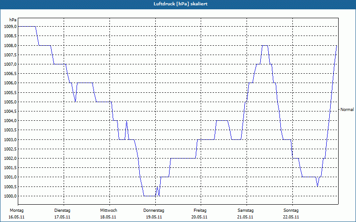Click the 'Donnerstag' day label
This screenshot has height=222, width=356.
click(154, 210)
